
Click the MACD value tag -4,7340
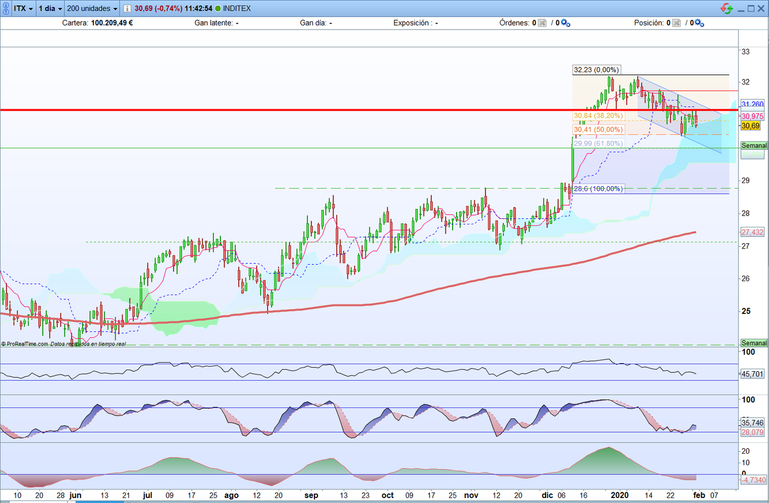point(753,480)
